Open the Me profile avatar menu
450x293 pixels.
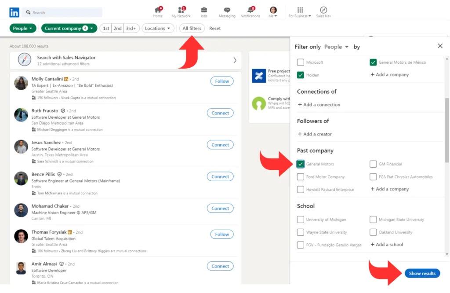click(273, 10)
